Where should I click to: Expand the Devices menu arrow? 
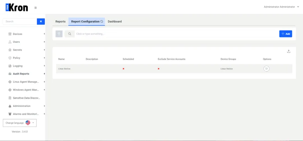[x=44, y=34]
